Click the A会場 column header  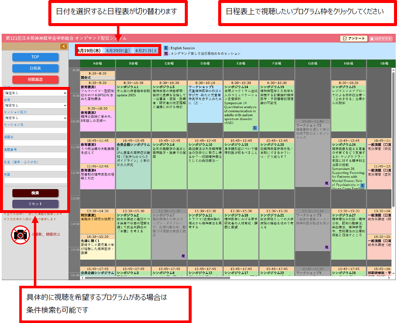tap(98, 64)
